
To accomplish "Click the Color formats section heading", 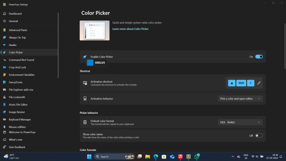I will [x=88, y=150].
